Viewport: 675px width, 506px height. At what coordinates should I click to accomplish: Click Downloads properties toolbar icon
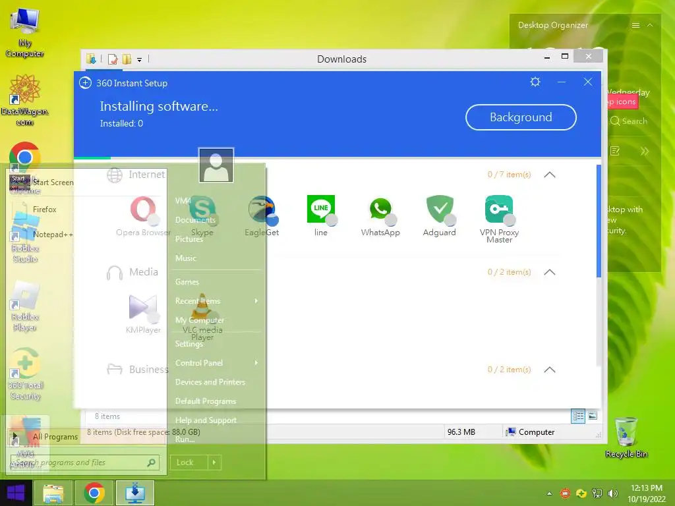tap(113, 59)
